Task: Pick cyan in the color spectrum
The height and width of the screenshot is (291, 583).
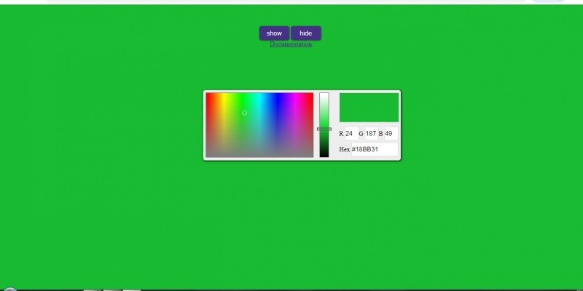Action: point(259,95)
